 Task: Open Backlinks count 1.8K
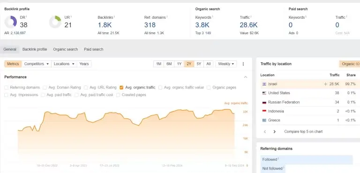(x=105, y=25)
